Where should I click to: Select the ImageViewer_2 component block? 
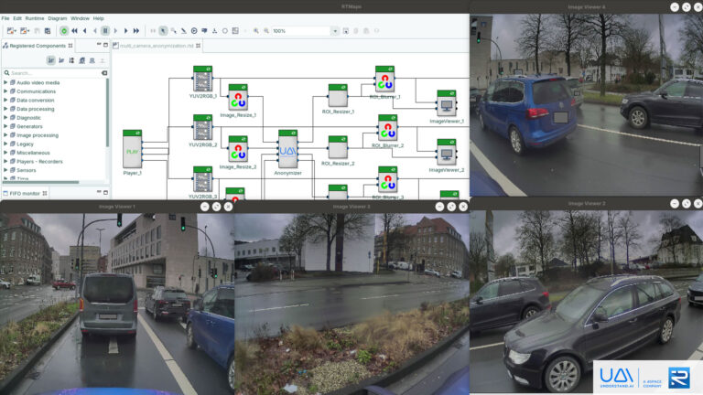point(447,153)
